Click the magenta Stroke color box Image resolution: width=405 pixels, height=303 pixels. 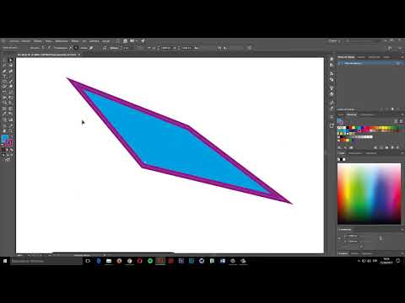coord(9,143)
